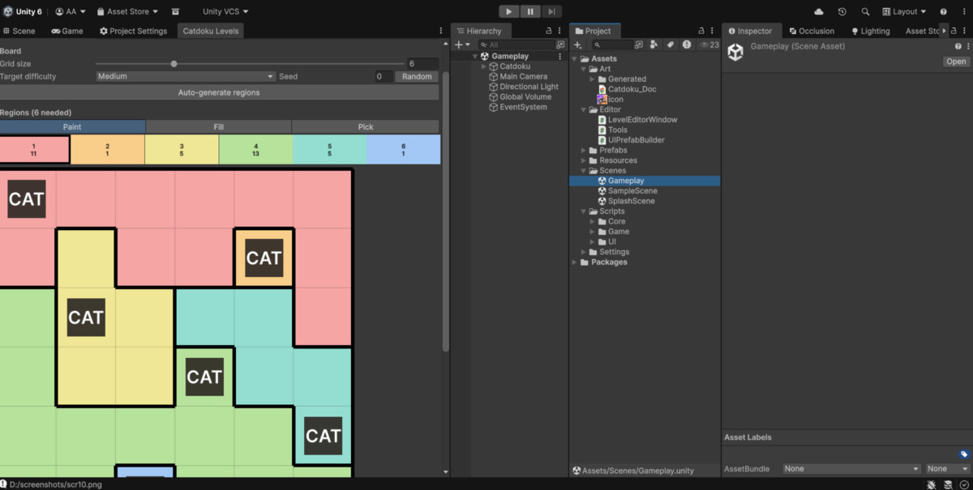
Task: Open the Unity cloud services icon
Action: pyautogui.click(x=818, y=11)
